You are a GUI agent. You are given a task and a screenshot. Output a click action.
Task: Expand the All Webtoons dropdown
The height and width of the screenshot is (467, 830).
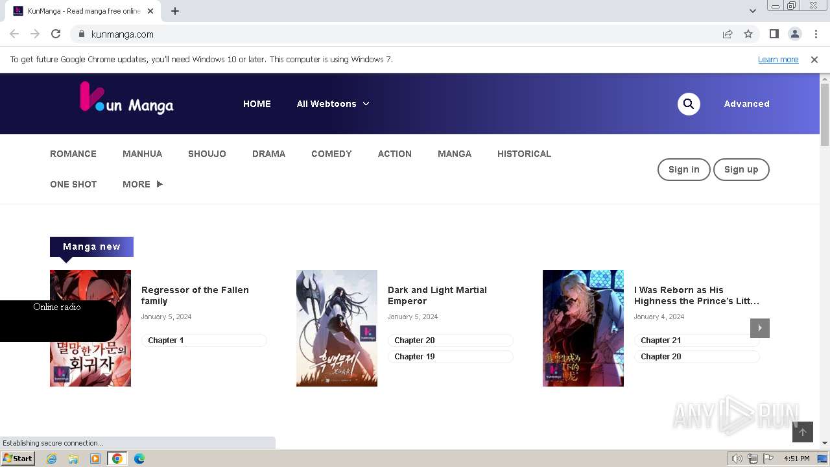tap(333, 104)
